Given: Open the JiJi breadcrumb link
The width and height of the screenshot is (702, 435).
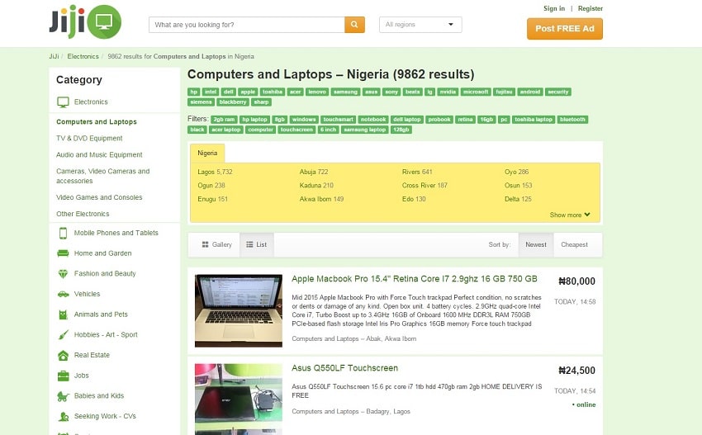Looking at the screenshot, I should point(54,56).
